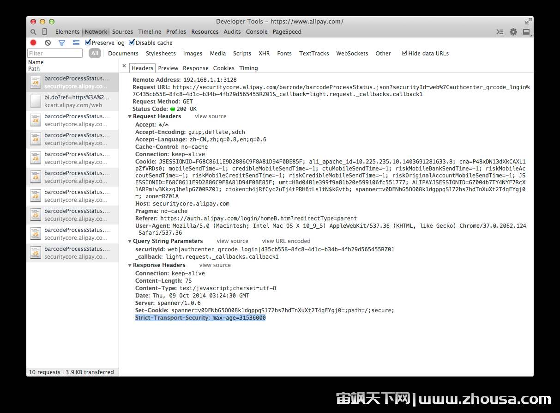
Task: Go to the Timeline panel
Action: [x=150, y=32]
